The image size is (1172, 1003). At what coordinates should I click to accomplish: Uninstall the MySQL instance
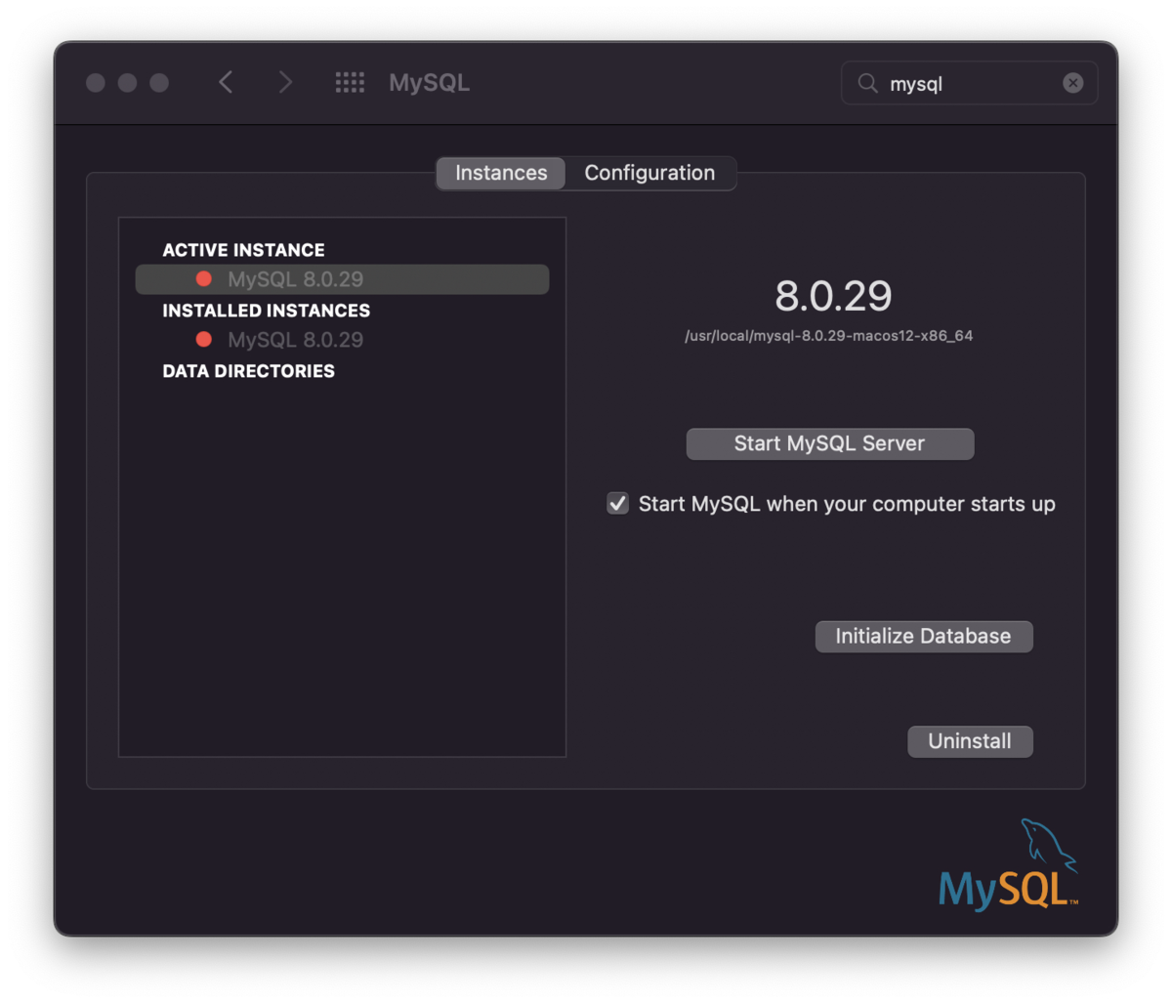(970, 741)
